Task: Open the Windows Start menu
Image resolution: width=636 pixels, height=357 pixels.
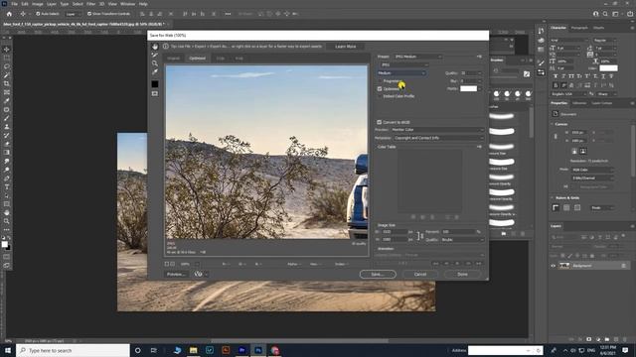Action: 7,350
